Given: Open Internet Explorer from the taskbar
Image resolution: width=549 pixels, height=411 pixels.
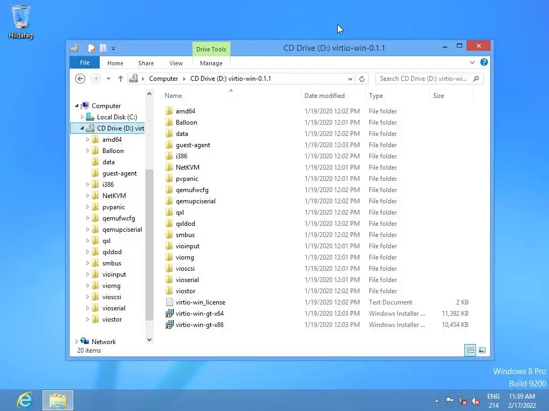Looking at the screenshot, I should click(25, 400).
